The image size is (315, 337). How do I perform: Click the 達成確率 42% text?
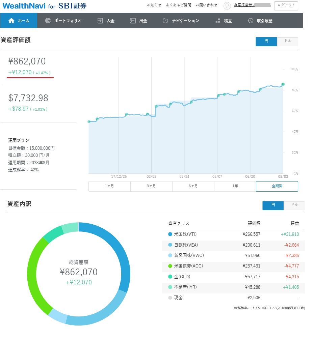(23, 170)
